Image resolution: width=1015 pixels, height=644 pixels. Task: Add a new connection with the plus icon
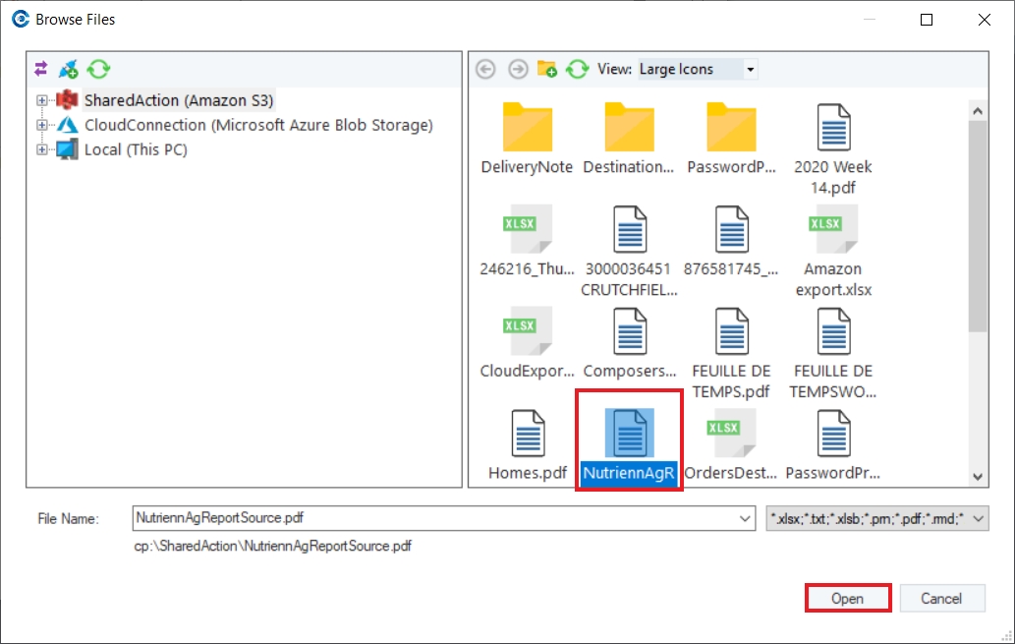tap(68, 69)
